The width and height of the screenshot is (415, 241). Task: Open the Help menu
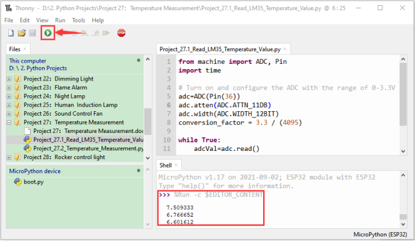98,20
